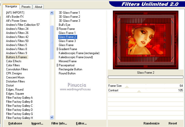Choose 3D Glass Frame 2 filter
185x127 pixels.
click(x=70, y=17)
